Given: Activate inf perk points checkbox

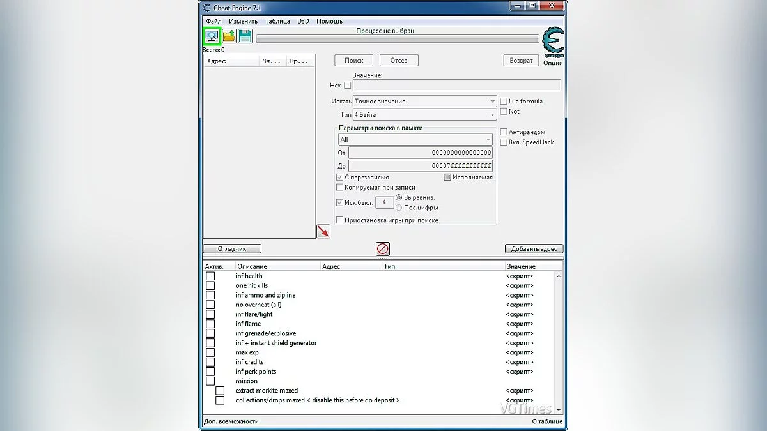Looking at the screenshot, I should pos(210,372).
